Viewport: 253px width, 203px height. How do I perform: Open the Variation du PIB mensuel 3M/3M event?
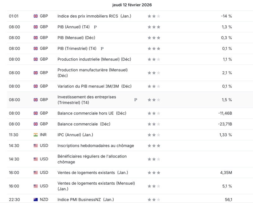click(x=94, y=87)
